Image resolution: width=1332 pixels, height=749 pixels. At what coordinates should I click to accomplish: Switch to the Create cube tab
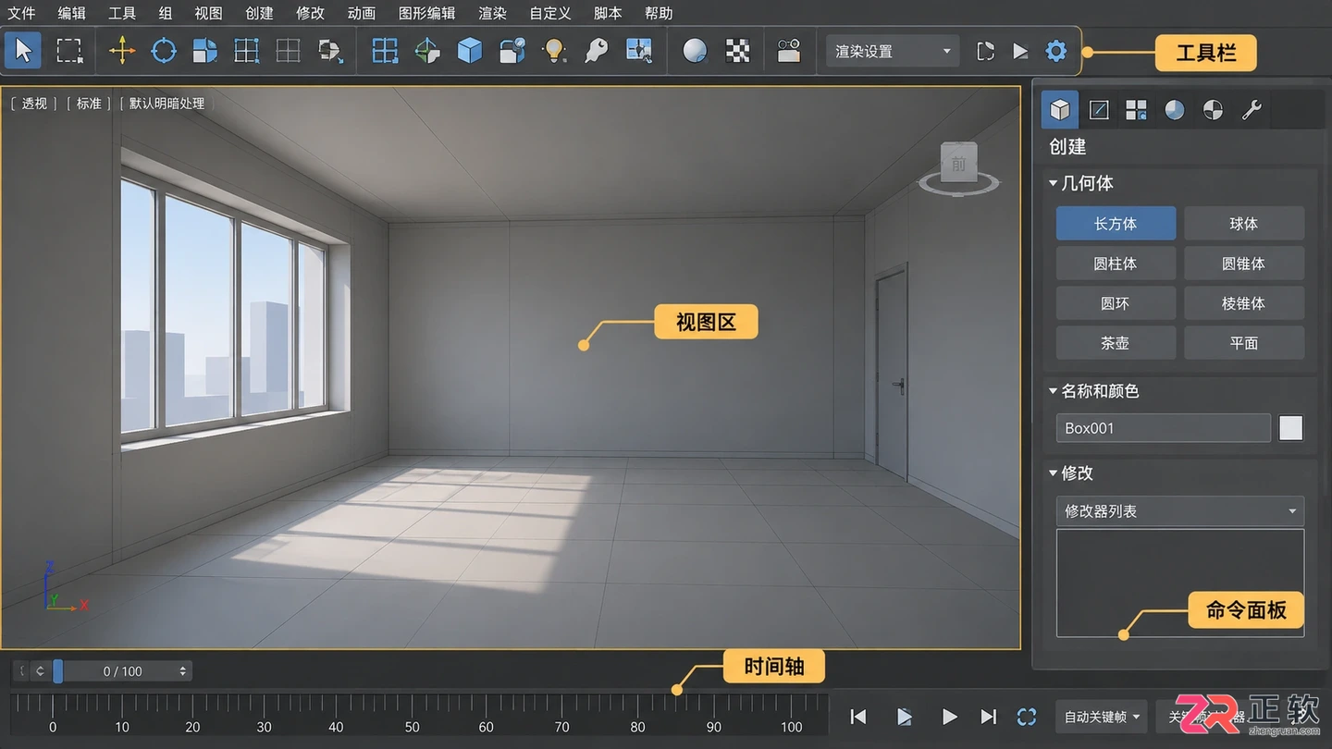(1060, 110)
